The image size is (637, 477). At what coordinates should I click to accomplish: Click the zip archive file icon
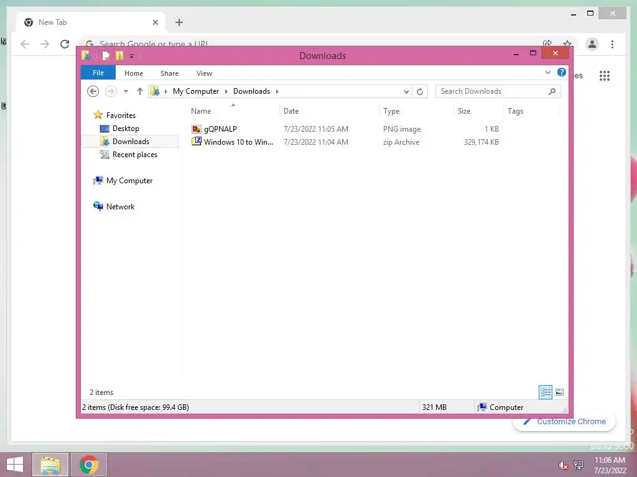[196, 142]
